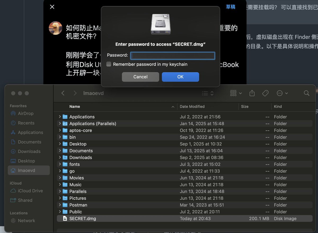Open the more actions ellipsis dropdown
Screen dimensions: 318x233
point(282,93)
